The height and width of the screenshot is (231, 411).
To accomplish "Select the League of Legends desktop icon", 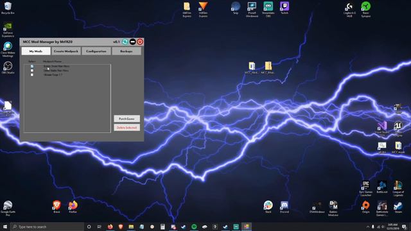I will pyautogui.click(x=398, y=189).
